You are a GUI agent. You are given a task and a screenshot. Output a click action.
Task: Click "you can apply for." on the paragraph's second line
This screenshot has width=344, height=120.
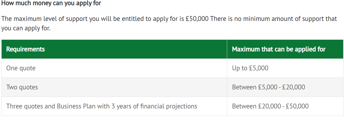coord(26,28)
